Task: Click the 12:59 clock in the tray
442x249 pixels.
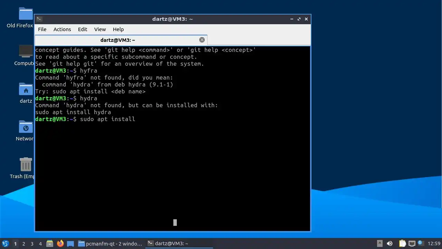Action: 434,243
